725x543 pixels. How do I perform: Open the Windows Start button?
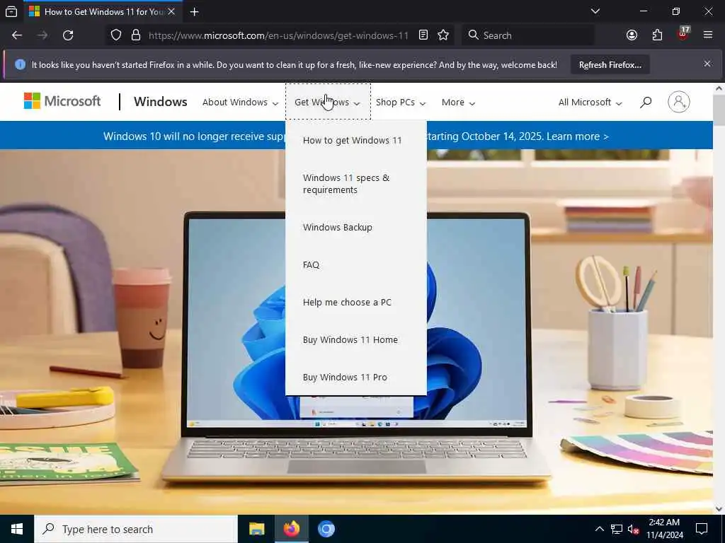pyautogui.click(x=17, y=529)
